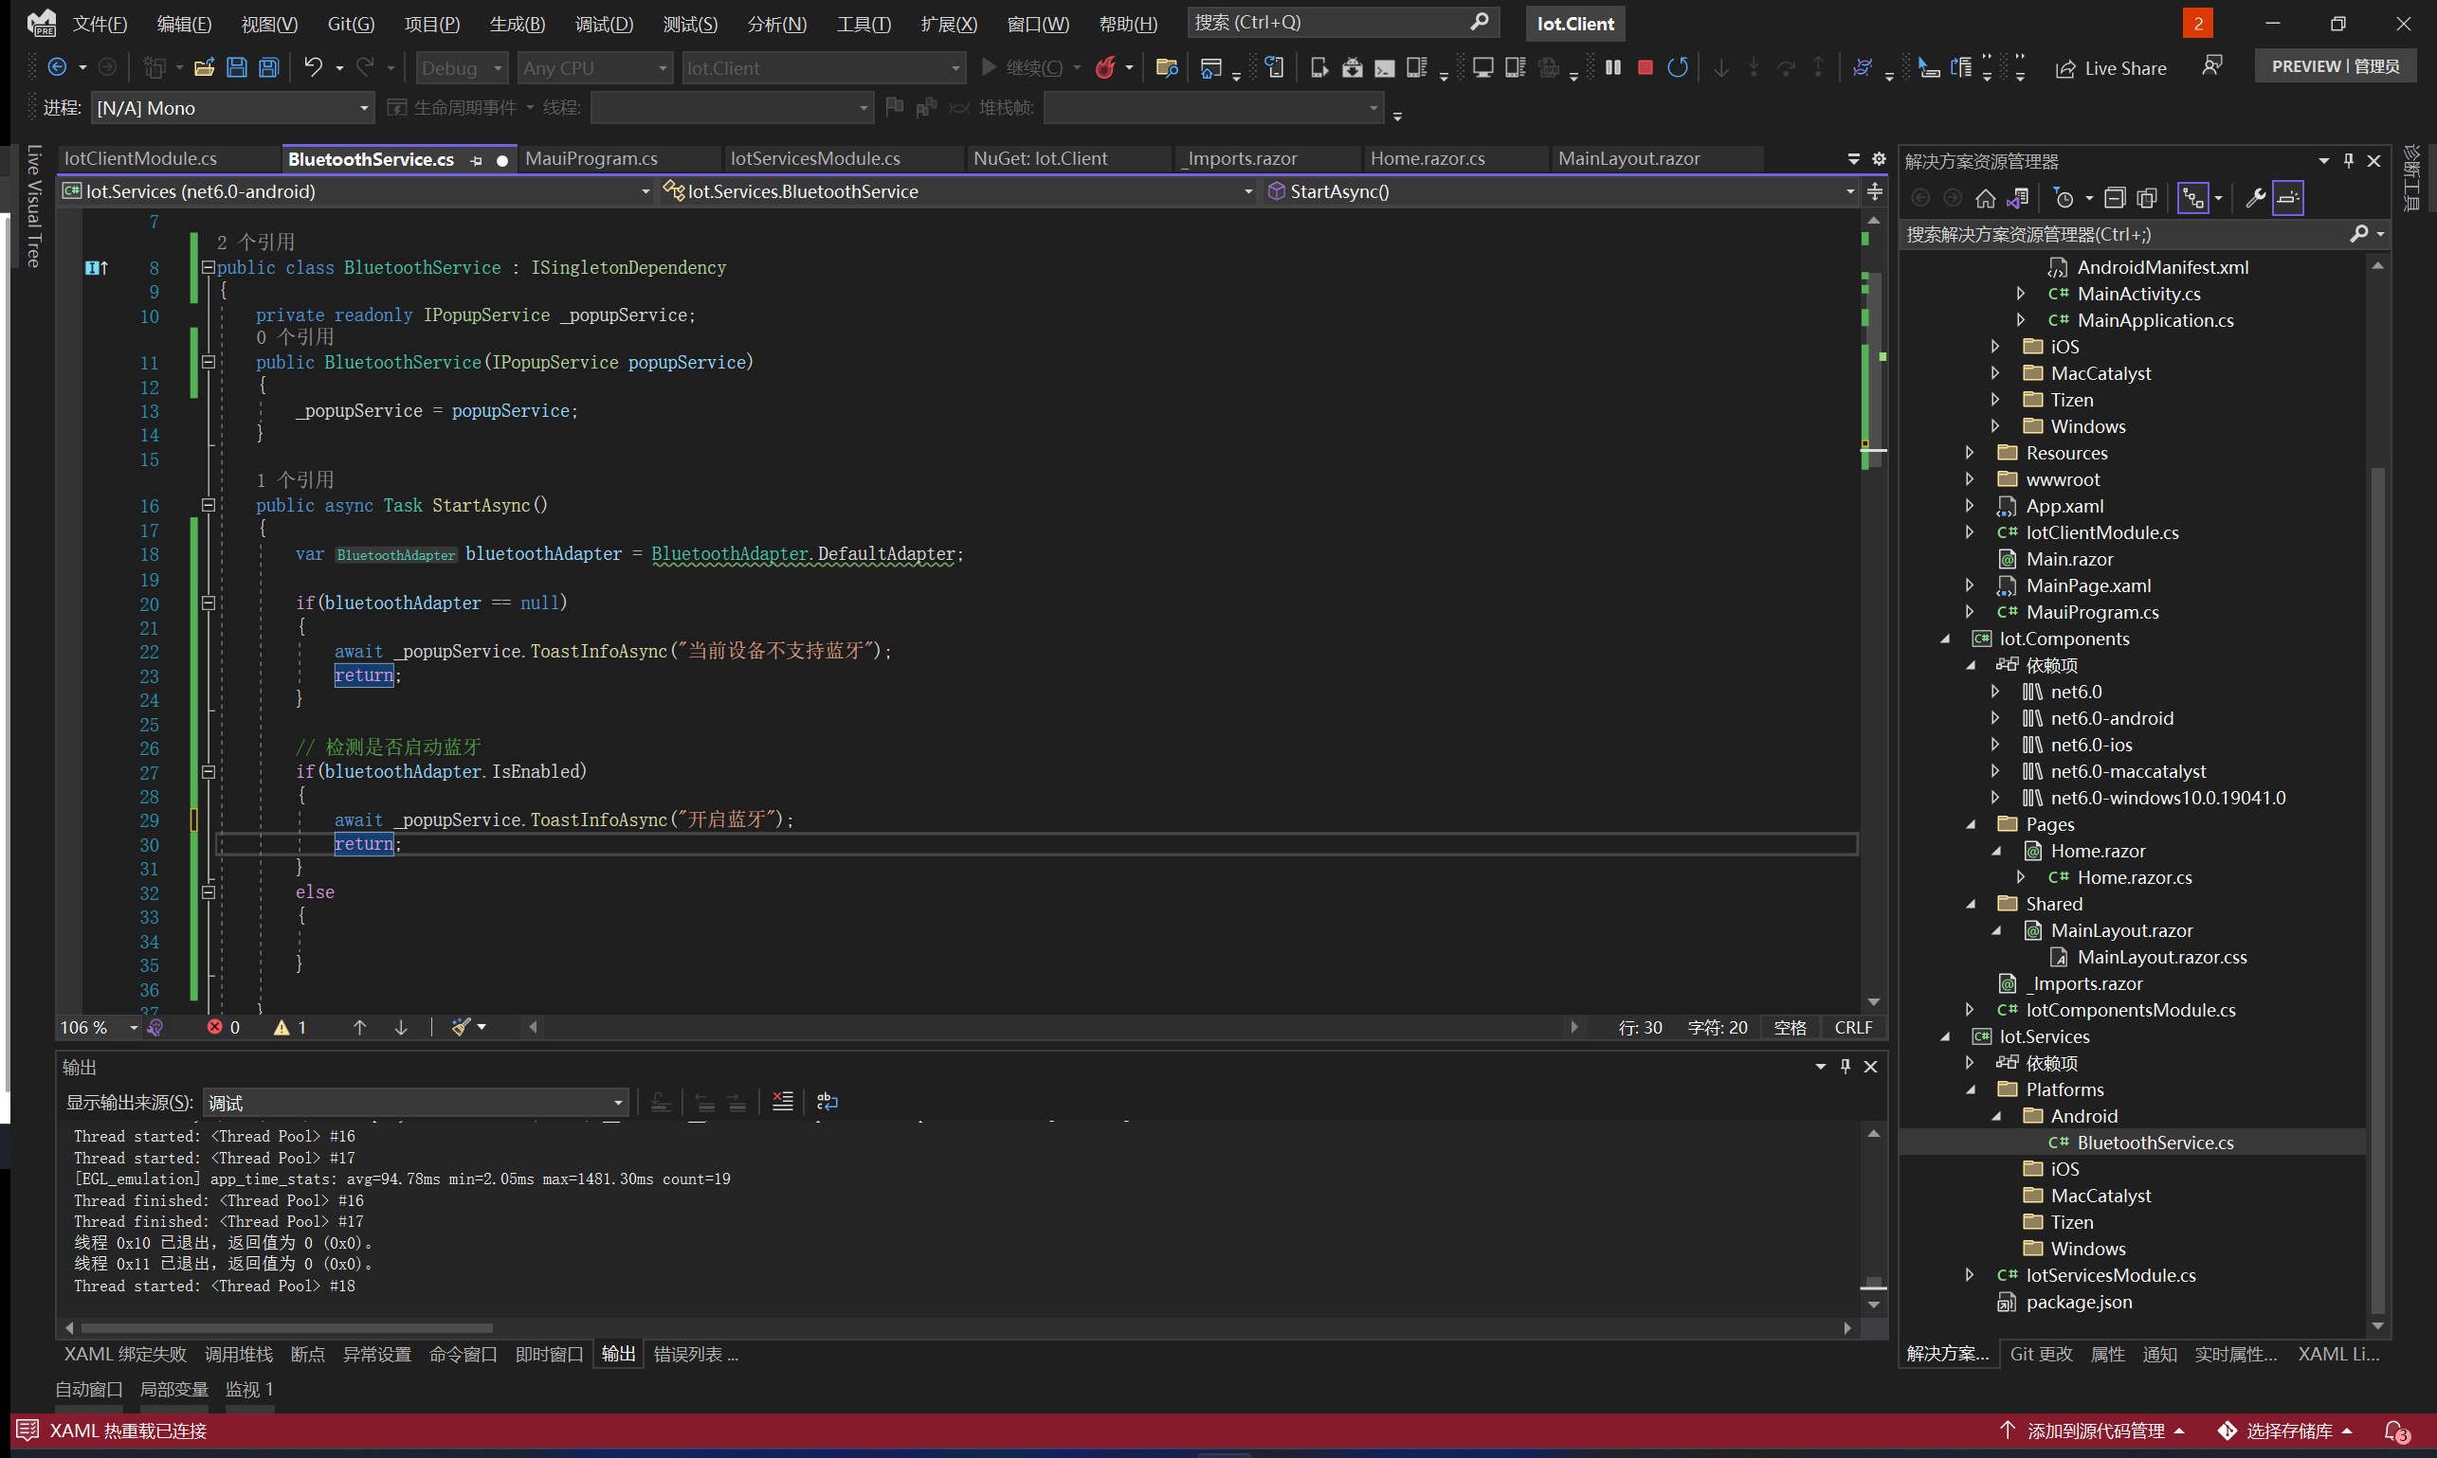Viewport: 2437px width, 1458px height.
Task: Click the Restart debugging icon
Action: [x=1677, y=68]
